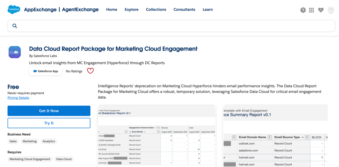Open the Summary Report screenshot thumbnail

[275, 136]
